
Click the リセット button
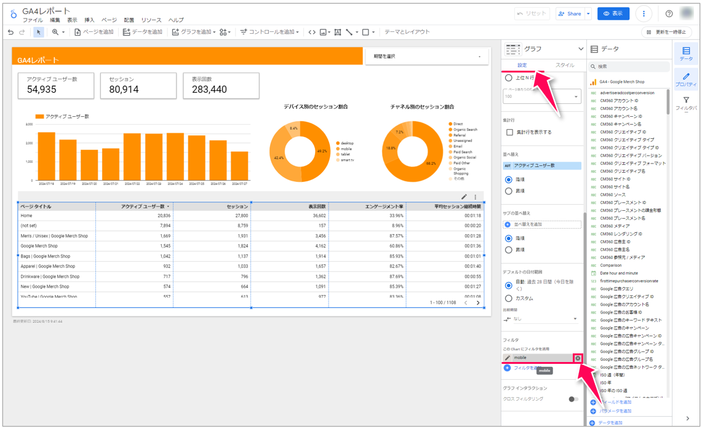[x=532, y=14]
